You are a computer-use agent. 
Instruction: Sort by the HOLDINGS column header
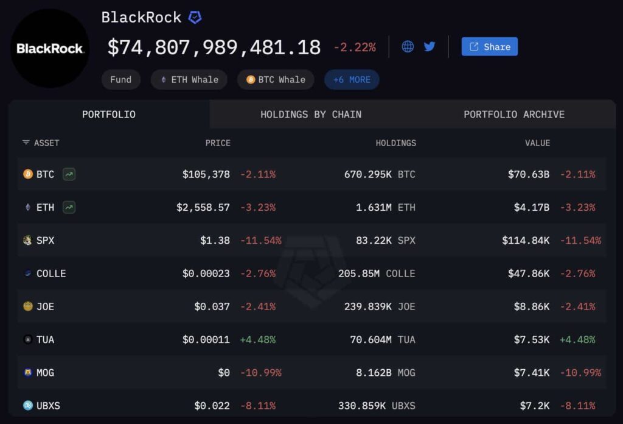click(395, 143)
